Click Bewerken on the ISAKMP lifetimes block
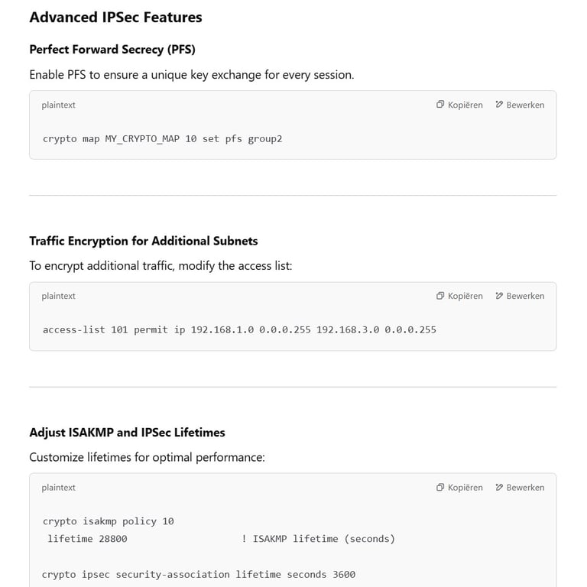This screenshot has width=587, height=587. point(520,488)
